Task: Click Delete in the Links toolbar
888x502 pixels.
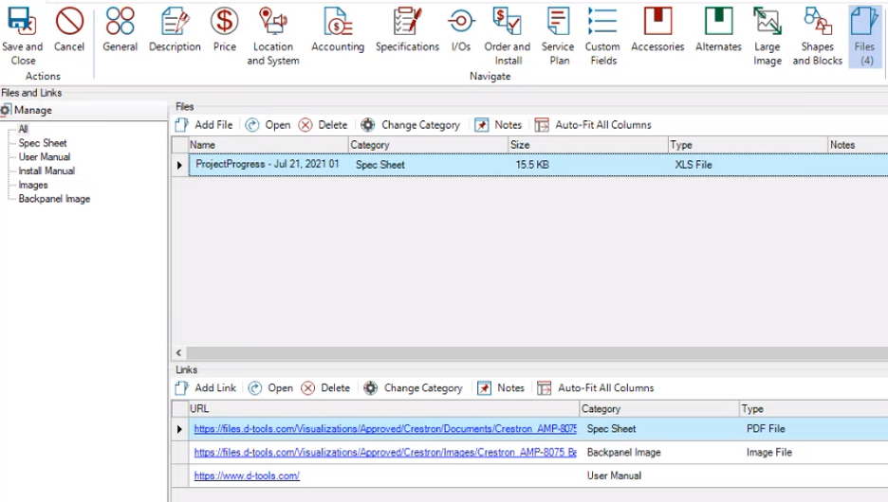Action: (x=325, y=387)
